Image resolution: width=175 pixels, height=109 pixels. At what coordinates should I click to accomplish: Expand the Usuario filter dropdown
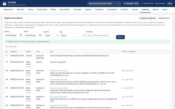[51, 35]
